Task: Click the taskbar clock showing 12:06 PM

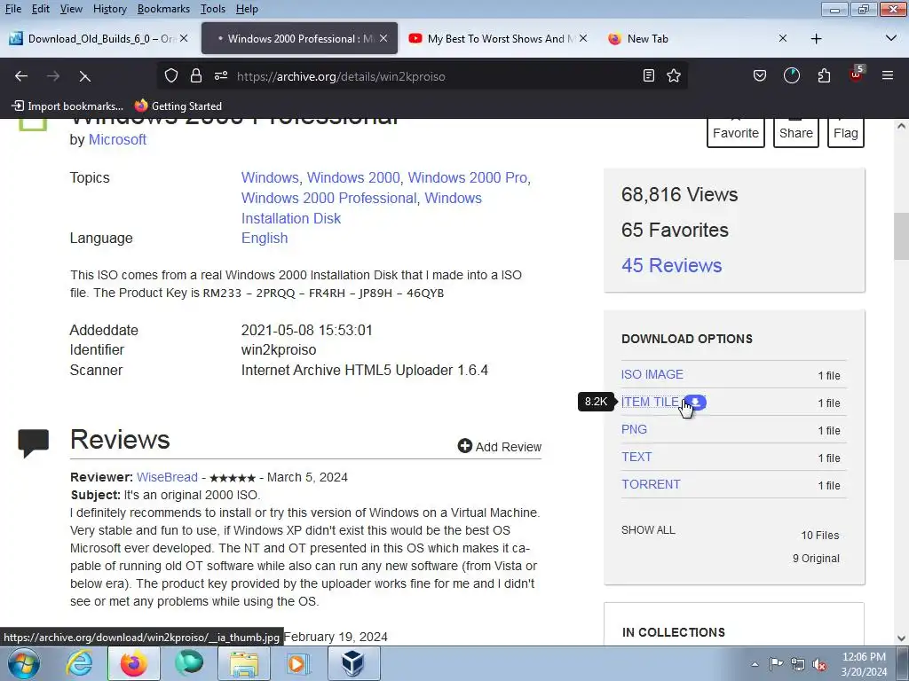Action: coord(864,664)
